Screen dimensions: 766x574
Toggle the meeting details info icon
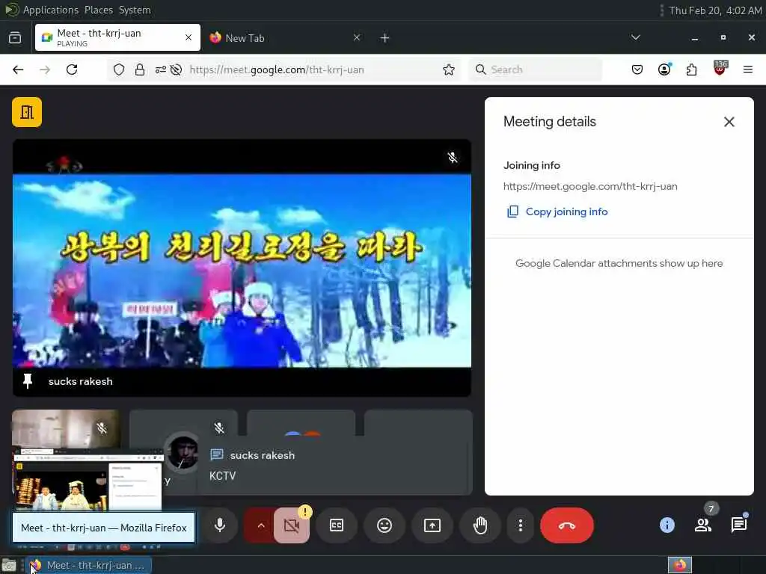point(667,525)
